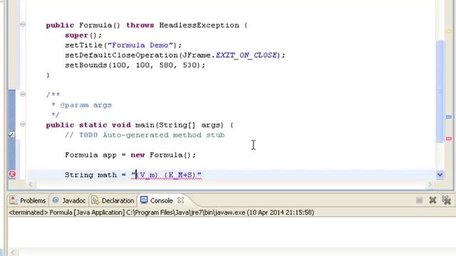This screenshot has width=456, height=256.
Task: Click console horizontal scrollbar left arrow
Action: click(13, 252)
